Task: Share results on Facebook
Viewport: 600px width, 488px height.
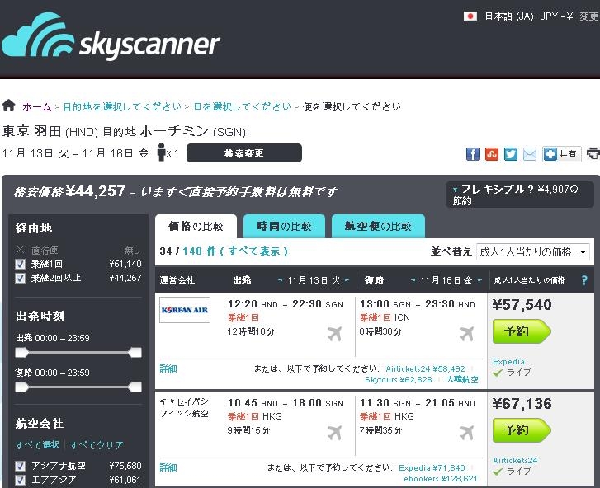Action: coord(473,154)
